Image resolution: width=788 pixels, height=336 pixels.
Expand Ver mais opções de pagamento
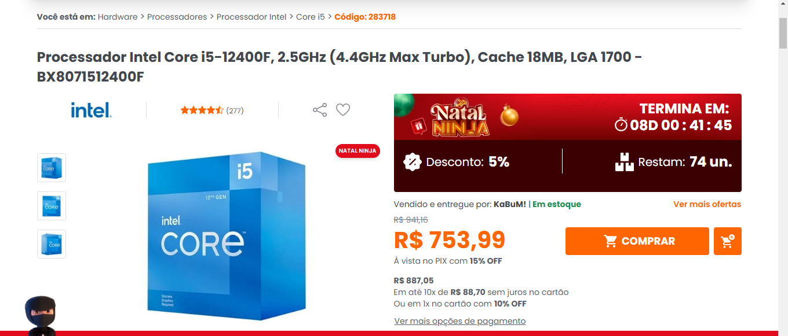click(x=460, y=321)
